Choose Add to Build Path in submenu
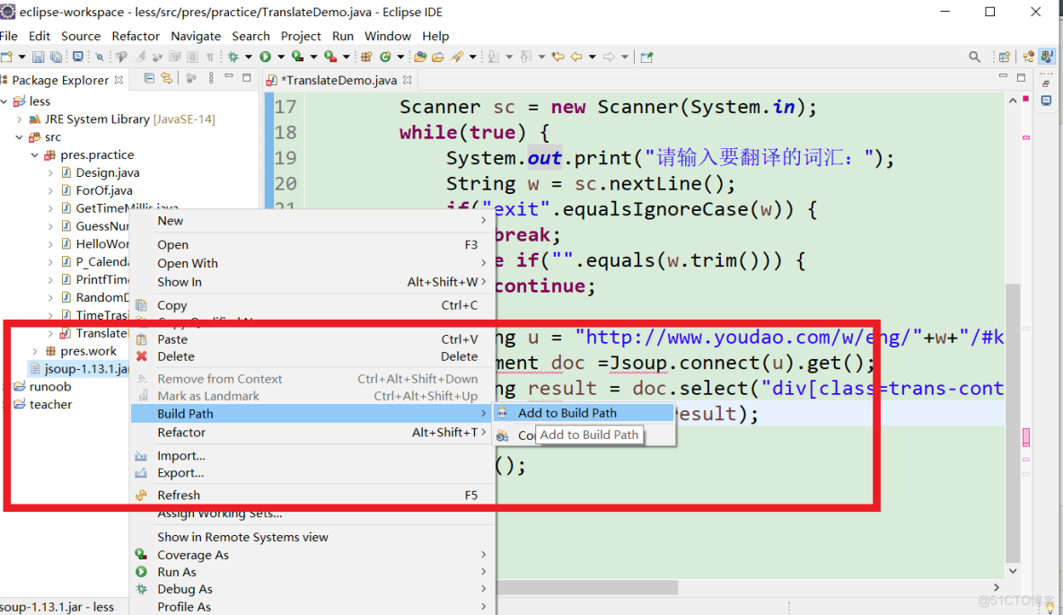 tap(584, 413)
